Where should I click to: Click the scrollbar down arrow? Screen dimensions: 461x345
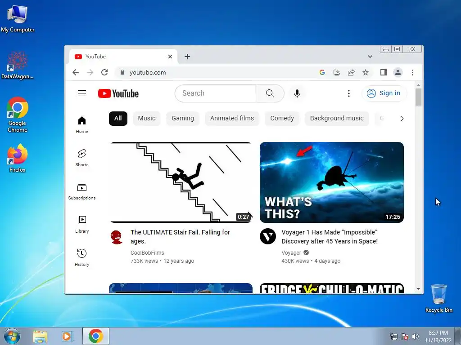click(418, 289)
